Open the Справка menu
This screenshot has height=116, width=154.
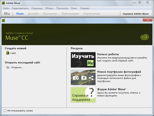(84, 8)
